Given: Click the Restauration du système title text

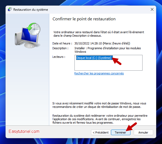Looking at the screenshot, I should click(31, 10).
